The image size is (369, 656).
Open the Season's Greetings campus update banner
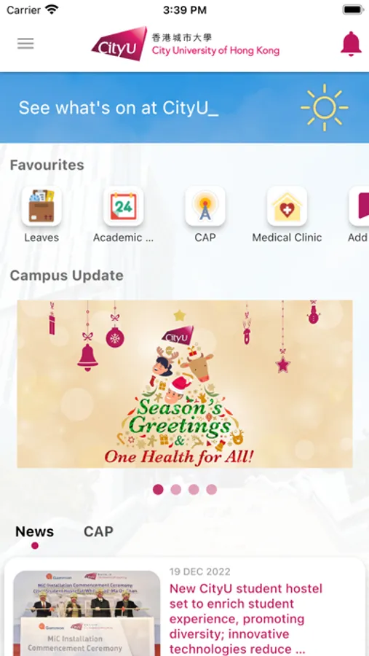[x=185, y=383]
